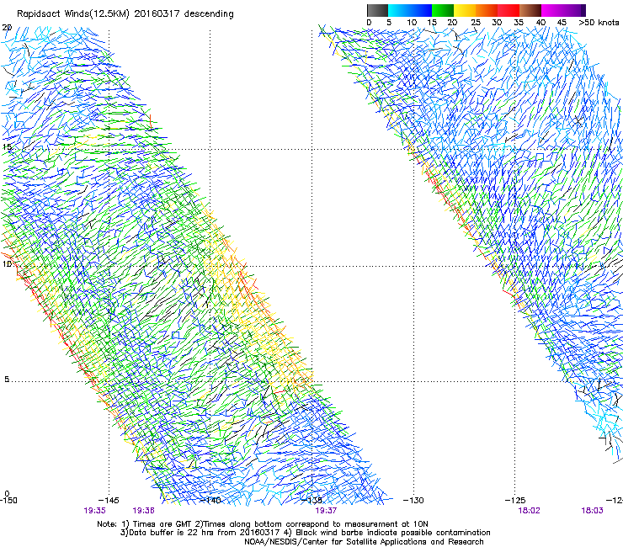Viewport: 623px width, 547px height.
Task: Click the purple time label '18:03'
Action: (x=592, y=511)
